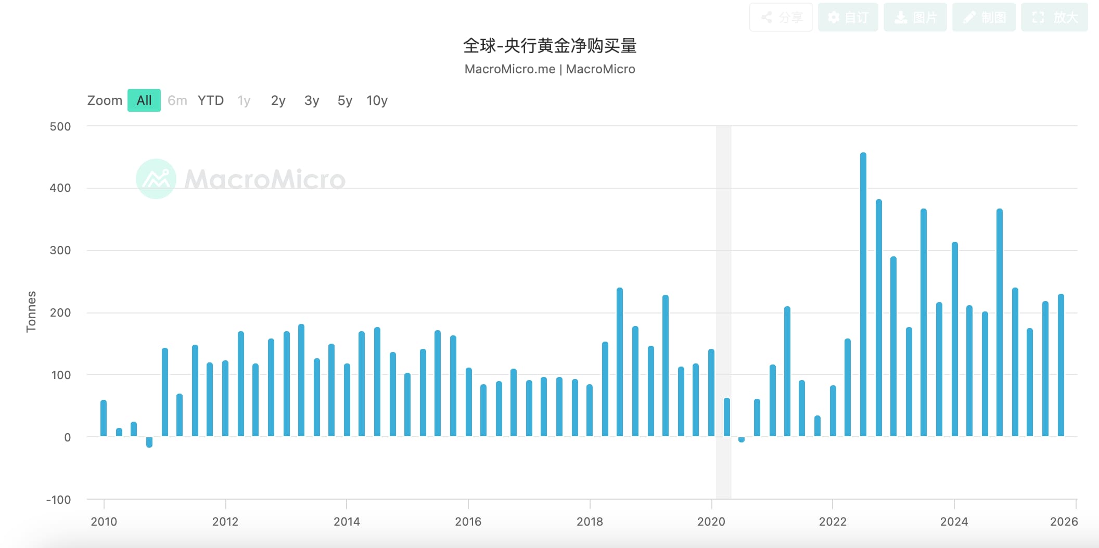Click the tallest bar above 400 in 2022
1099x548 pixels.
coord(863,294)
